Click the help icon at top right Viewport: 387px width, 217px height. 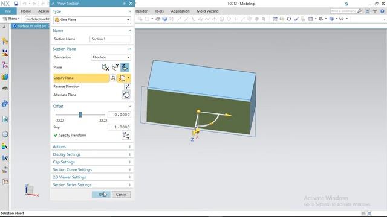click(382, 11)
